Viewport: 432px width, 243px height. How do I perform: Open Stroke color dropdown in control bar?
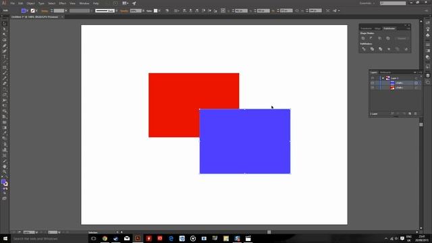pos(36,11)
